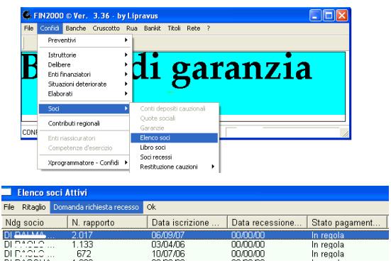This screenshot has height=263, width=391.
Task: Open the Banche menu
Action: pyautogui.click(x=75, y=28)
